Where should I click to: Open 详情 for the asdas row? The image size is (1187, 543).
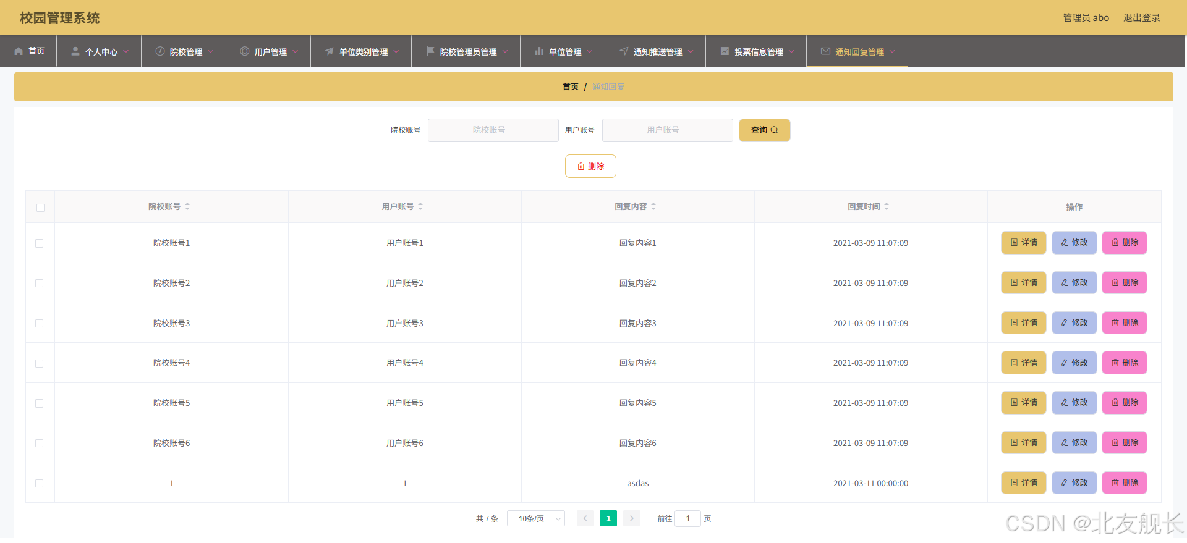point(1024,482)
